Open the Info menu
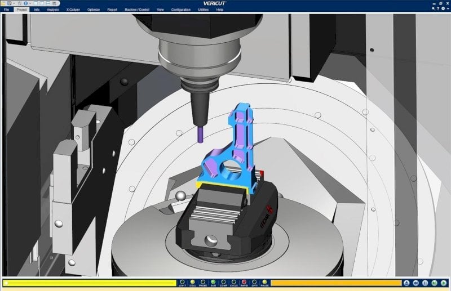 [37, 10]
